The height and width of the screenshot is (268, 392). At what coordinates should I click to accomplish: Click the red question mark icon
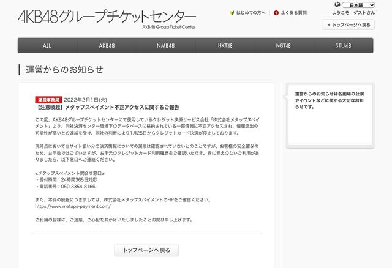[x=276, y=13]
